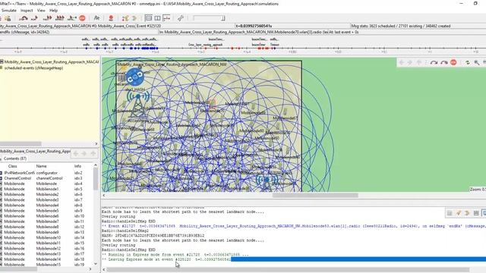Click the network view Go to parent arrow
486x273 pixels.
(x=419, y=62)
